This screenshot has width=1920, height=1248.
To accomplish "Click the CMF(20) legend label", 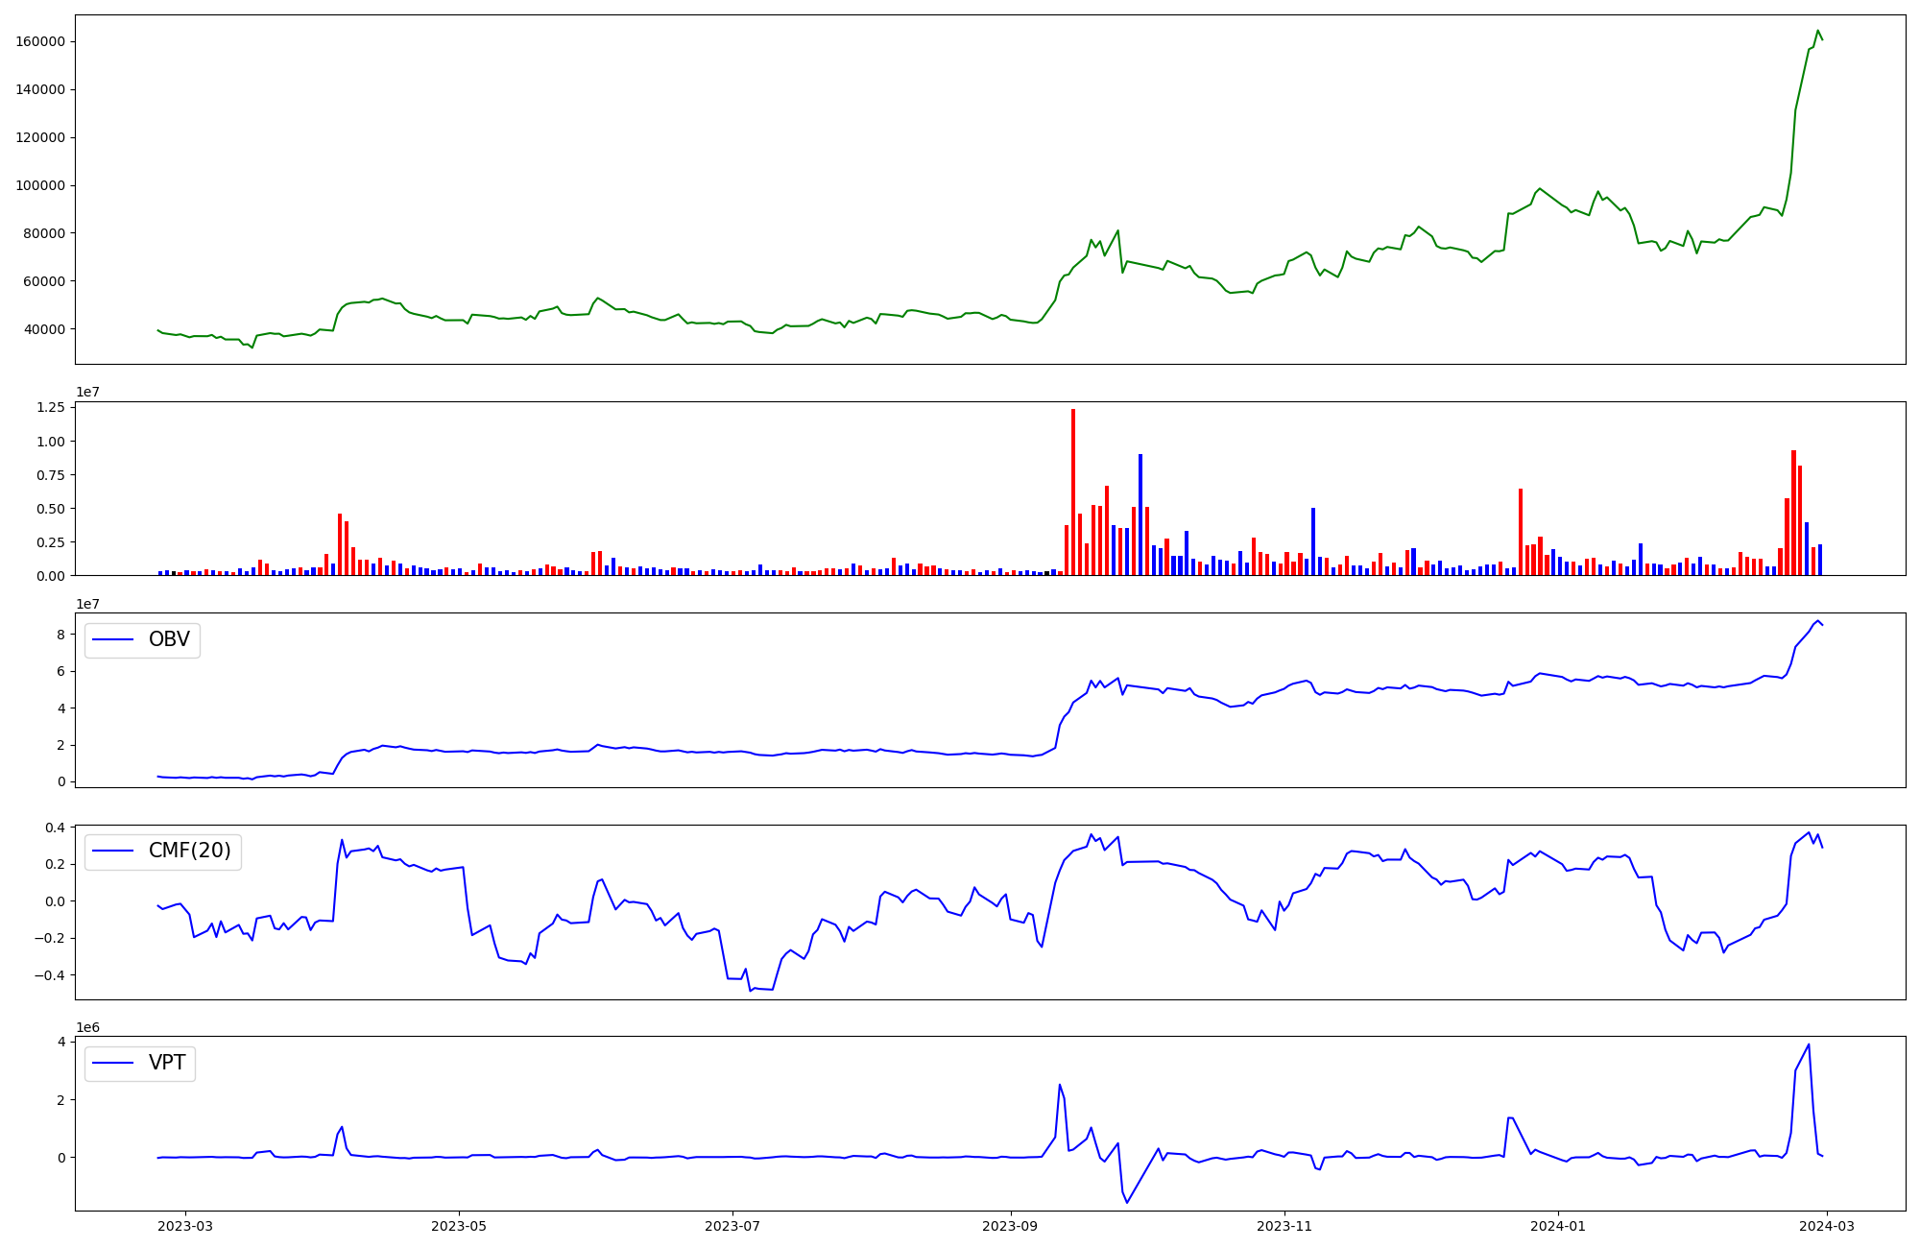I will (189, 851).
